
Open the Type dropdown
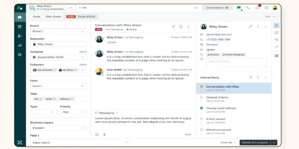coord(43,112)
